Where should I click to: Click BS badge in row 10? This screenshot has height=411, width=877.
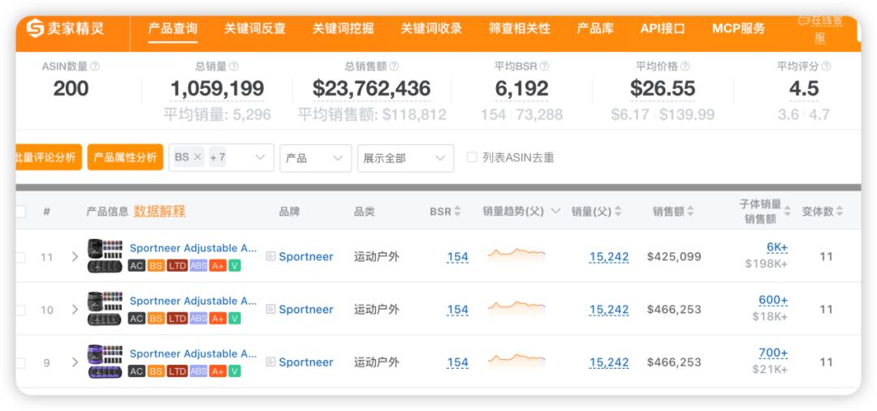157,319
